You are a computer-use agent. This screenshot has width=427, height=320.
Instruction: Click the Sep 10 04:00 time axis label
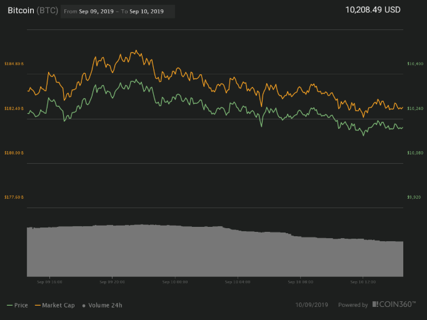click(238, 282)
